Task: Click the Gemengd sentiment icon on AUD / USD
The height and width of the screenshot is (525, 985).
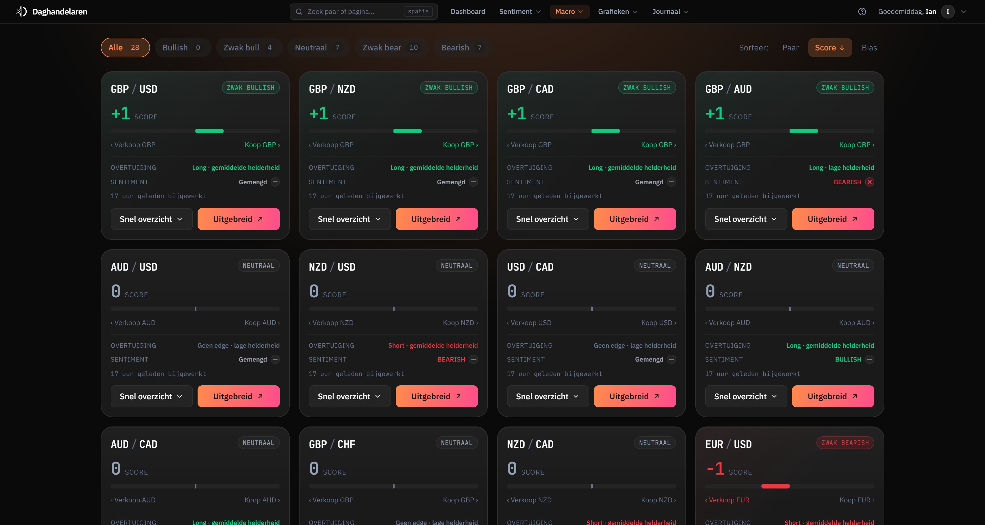Action: (275, 360)
